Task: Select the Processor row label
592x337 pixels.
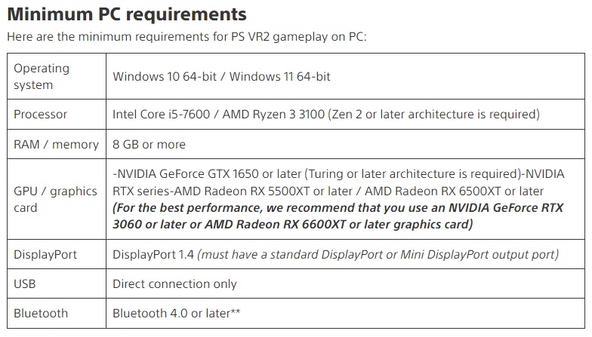Action: [41, 115]
